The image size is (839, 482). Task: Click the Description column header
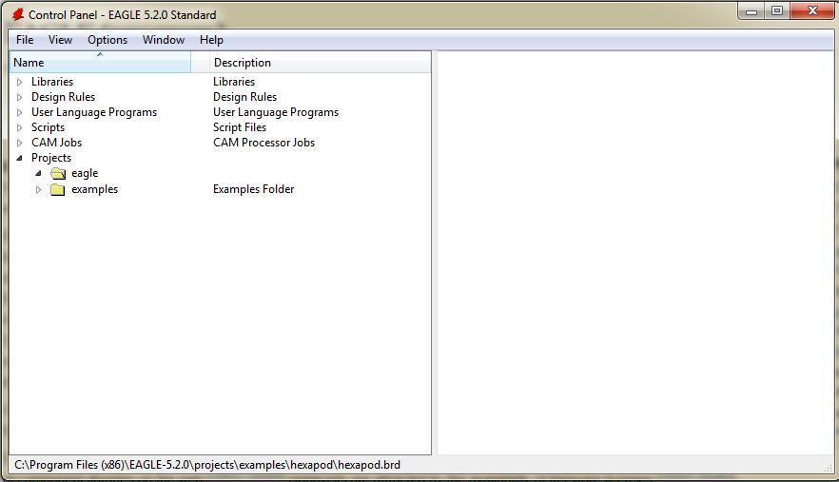click(322, 63)
